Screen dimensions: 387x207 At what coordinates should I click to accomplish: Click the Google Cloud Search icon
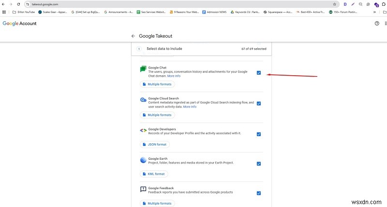pos(143,100)
